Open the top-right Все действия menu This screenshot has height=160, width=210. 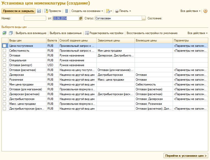(x=190, y=11)
